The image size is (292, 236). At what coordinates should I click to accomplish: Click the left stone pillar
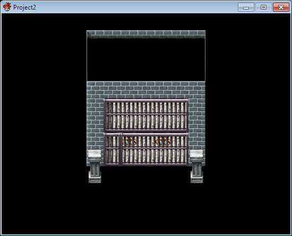point(95,166)
